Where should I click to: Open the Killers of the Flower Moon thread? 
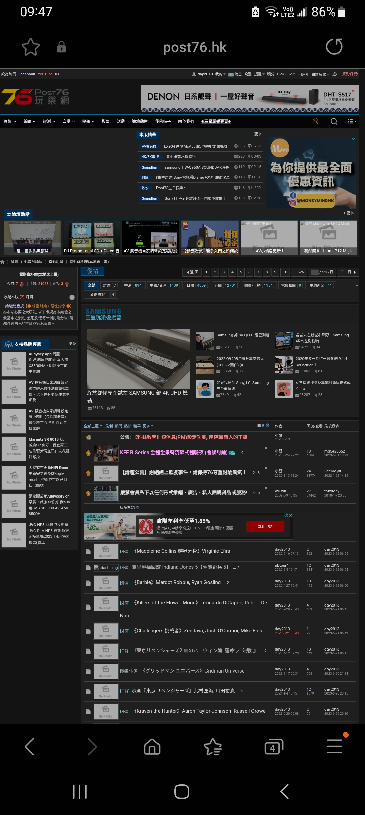point(193,609)
